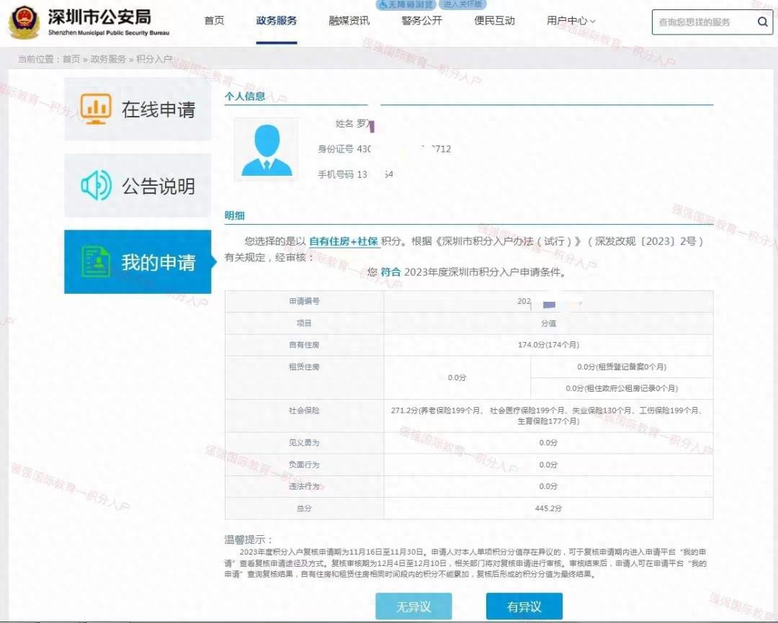Select 警务公开 in the top menu
Screen dimensions: 778x623
pyautogui.click(x=422, y=21)
